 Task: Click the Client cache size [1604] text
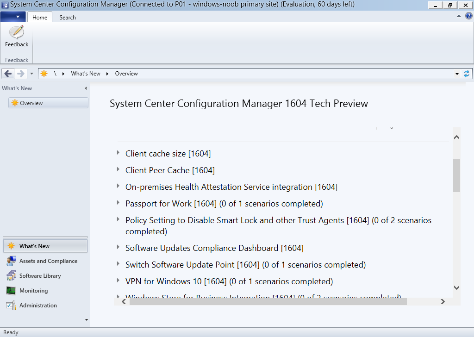[168, 154]
